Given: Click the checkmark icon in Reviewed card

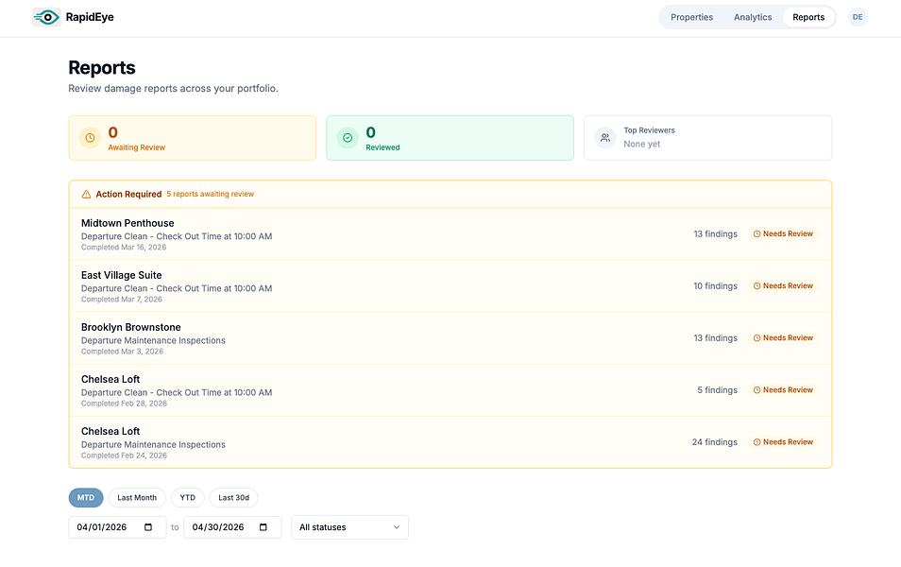Looking at the screenshot, I should [x=348, y=138].
